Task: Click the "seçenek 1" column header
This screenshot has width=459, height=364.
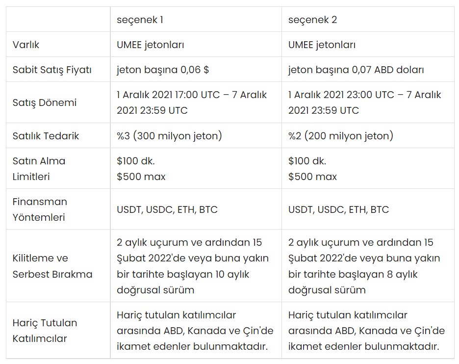Action: (140, 20)
